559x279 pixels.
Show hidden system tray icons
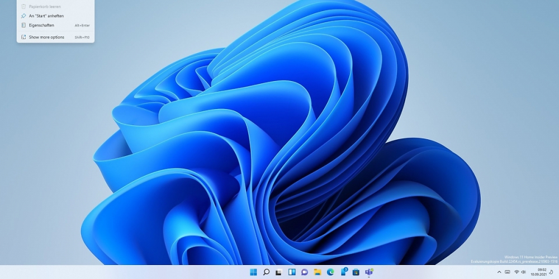pyautogui.click(x=499, y=272)
